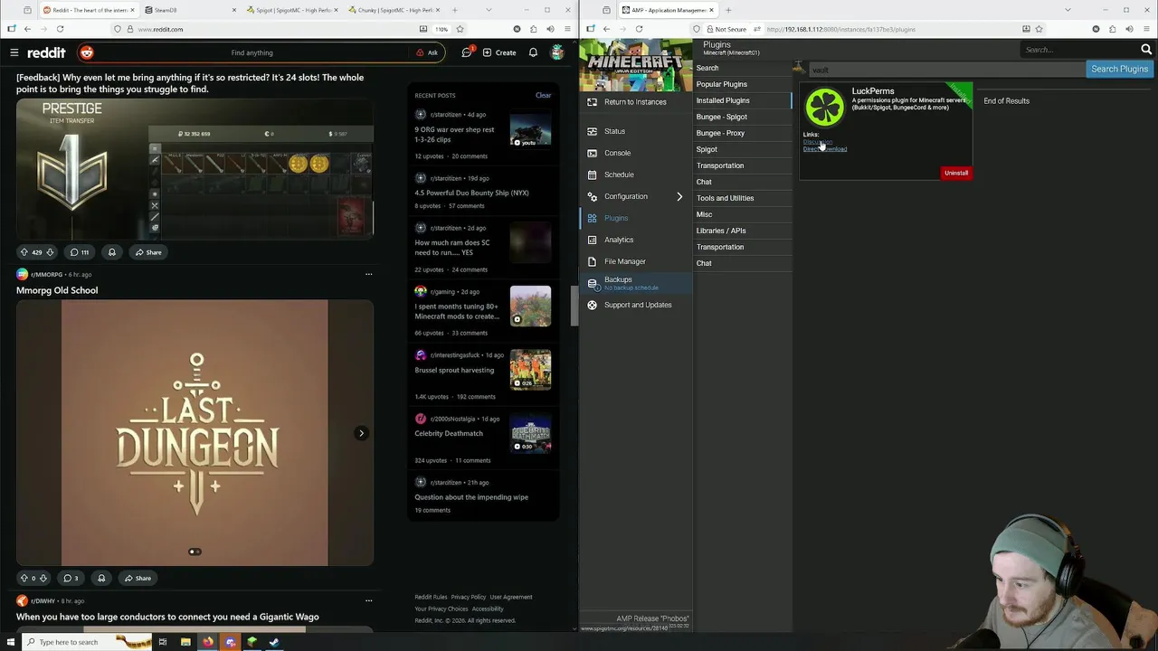Open the '9 ORG war over shep rest' recent post
The width and height of the screenshot is (1158, 651).
pos(454,135)
